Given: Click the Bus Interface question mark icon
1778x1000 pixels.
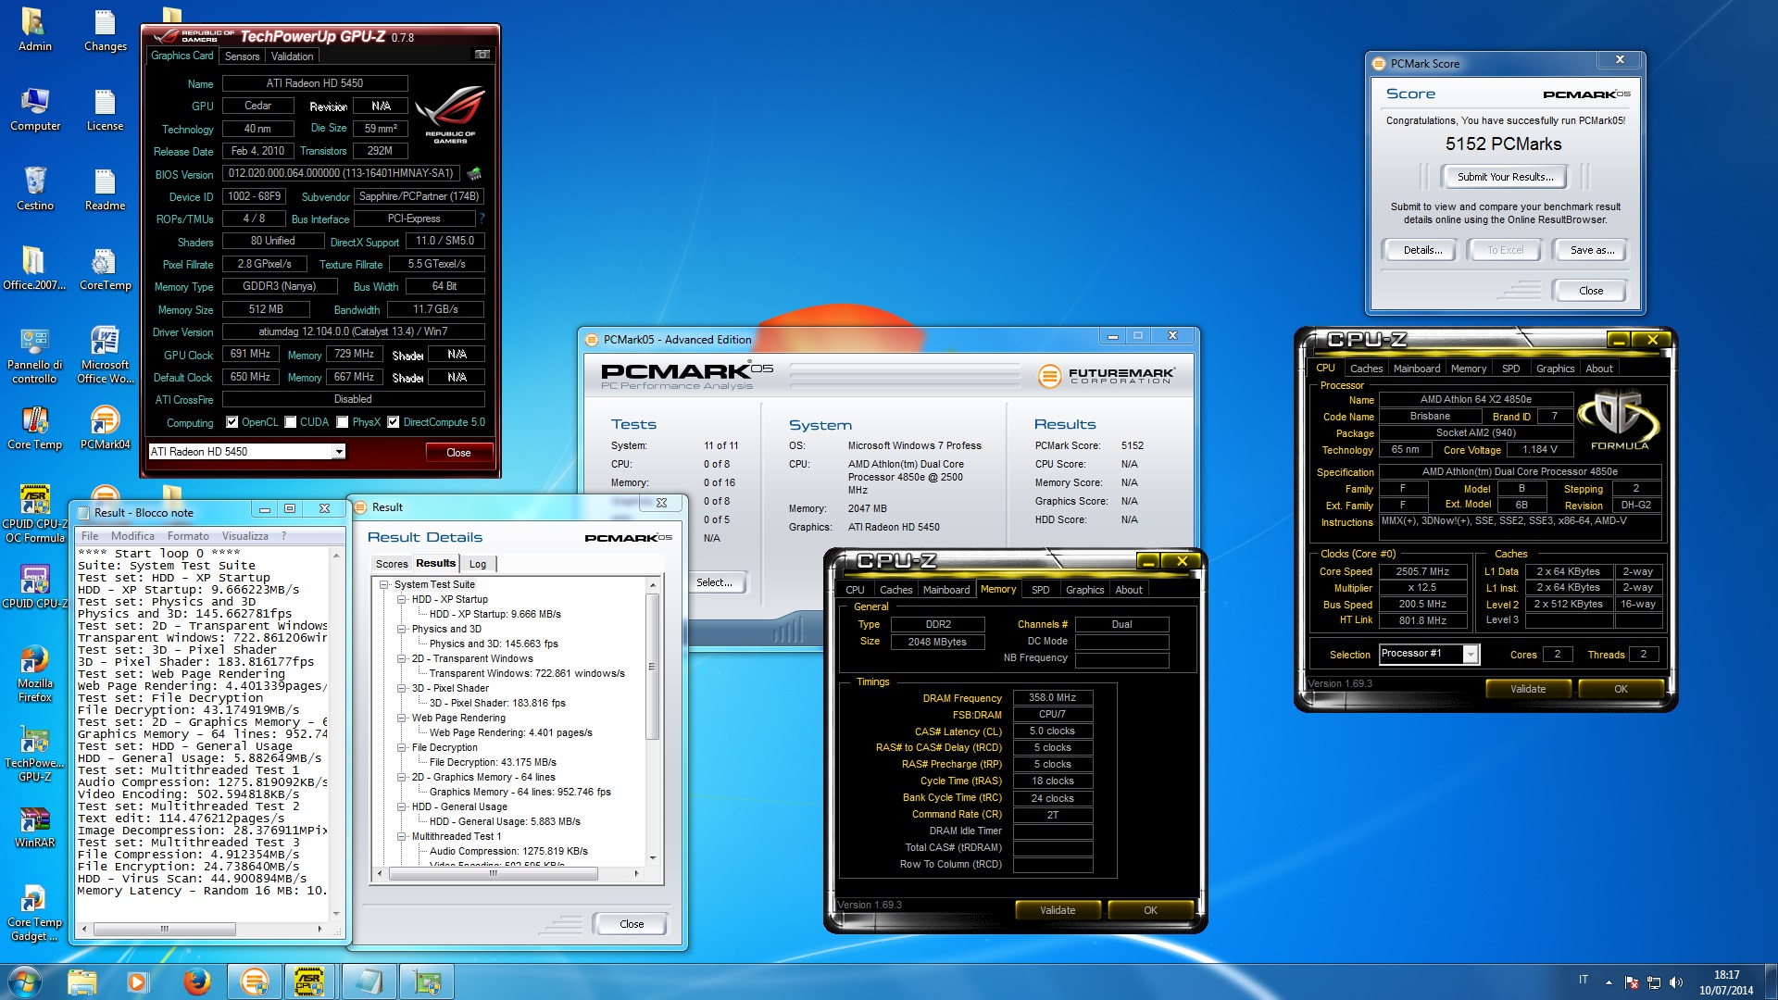Looking at the screenshot, I should (482, 219).
